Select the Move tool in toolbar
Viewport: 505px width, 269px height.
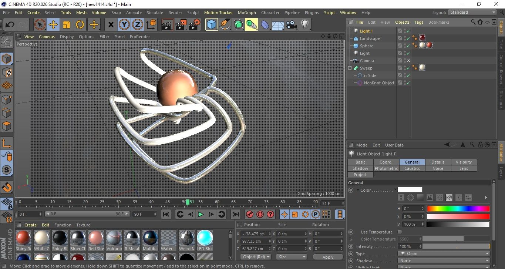(x=53, y=25)
